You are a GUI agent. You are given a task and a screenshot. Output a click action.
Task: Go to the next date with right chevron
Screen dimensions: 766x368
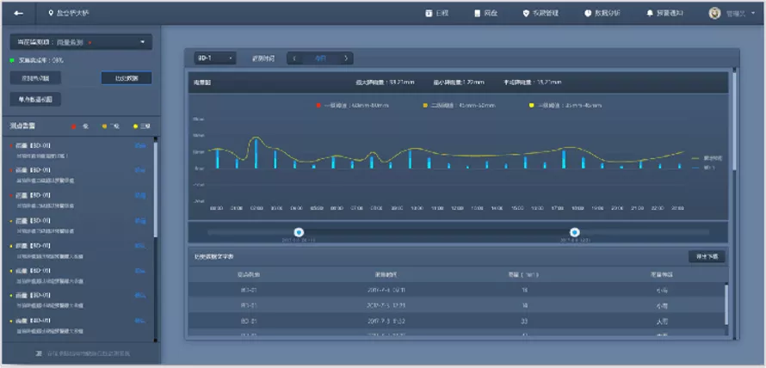pyautogui.click(x=346, y=58)
